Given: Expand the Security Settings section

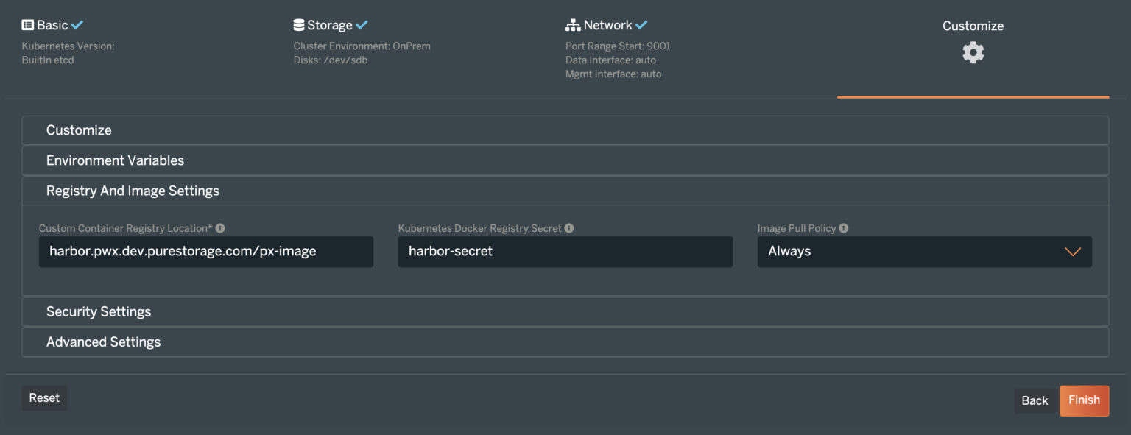Looking at the screenshot, I should (x=565, y=311).
